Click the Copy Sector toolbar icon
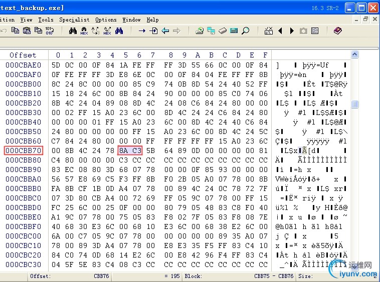The width and height of the screenshot is (380, 282). tap(15, 30)
